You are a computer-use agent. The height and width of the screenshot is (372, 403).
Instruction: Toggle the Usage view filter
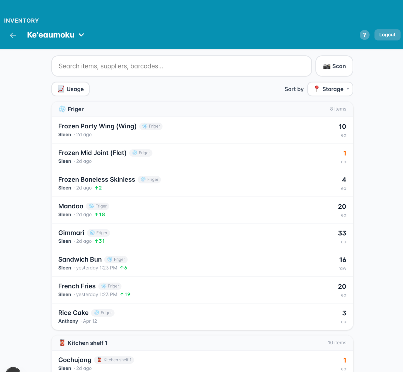point(70,89)
